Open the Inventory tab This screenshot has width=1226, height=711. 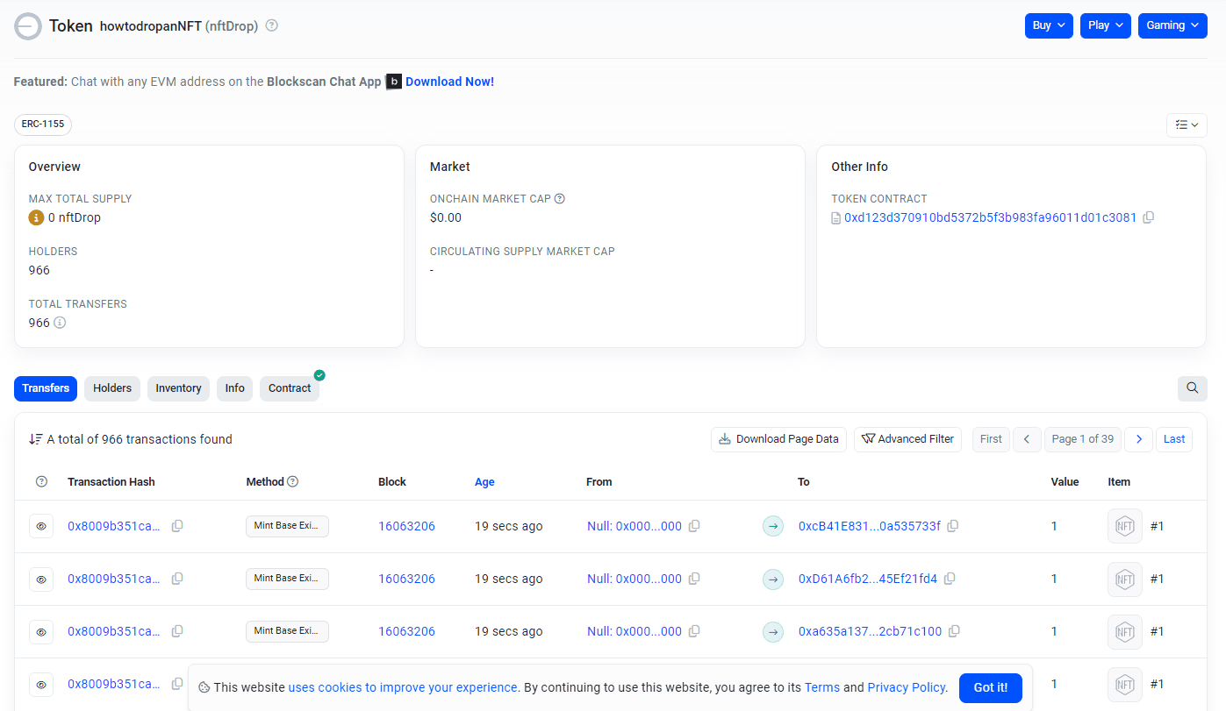tap(178, 388)
